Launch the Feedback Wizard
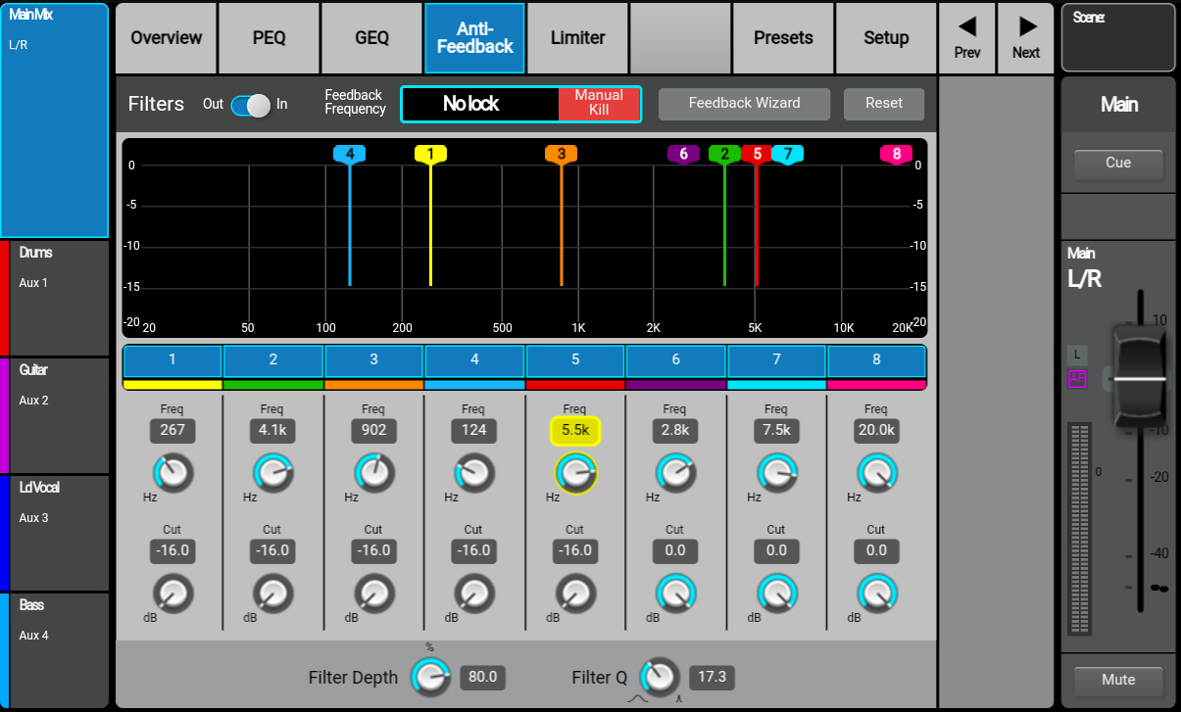Image resolution: width=1181 pixels, height=712 pixels. coord(744,104)
